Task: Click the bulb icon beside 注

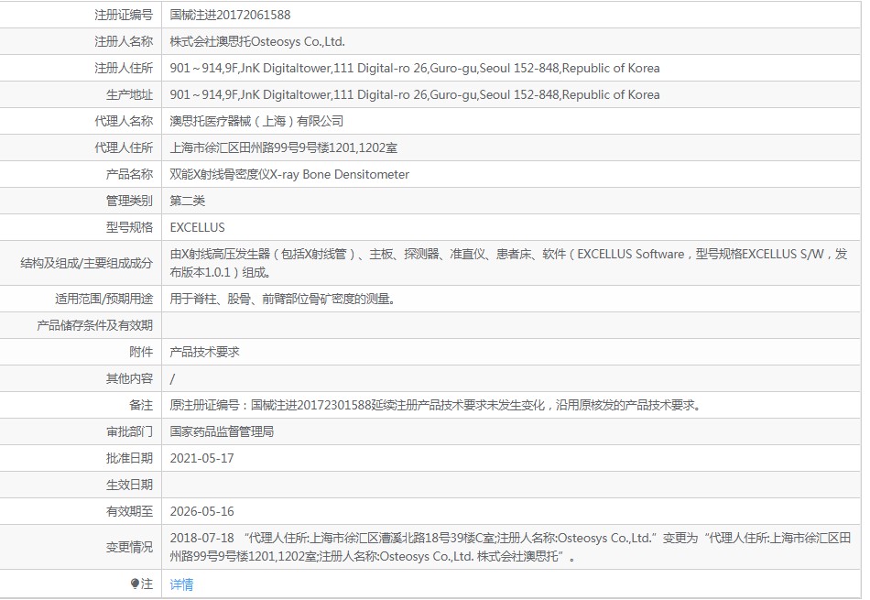Action: tap(135, 584)
